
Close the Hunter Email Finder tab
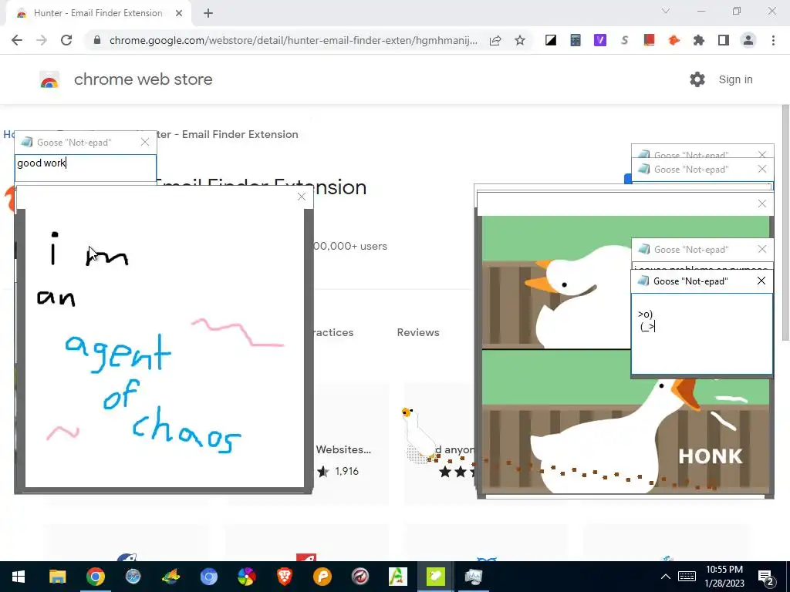(179, 14)
